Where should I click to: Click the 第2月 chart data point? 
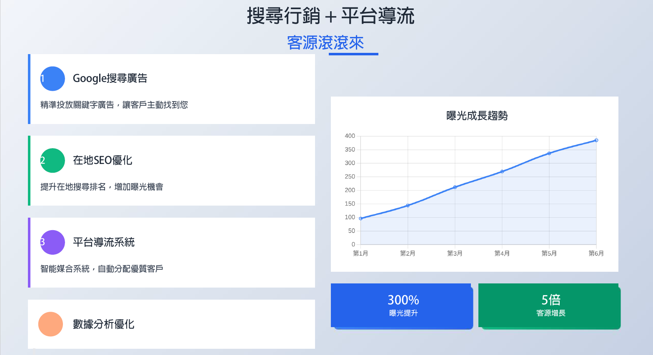(408, 206)
